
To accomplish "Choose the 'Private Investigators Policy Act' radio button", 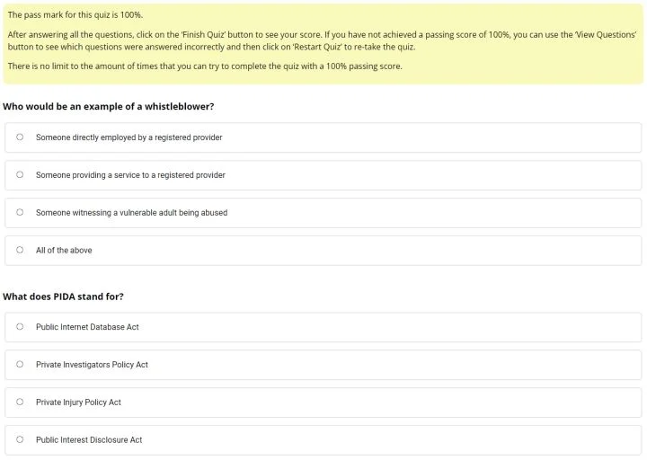I will point(20,365).
